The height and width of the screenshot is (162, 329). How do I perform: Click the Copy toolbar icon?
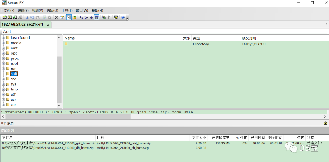point(32,17)
